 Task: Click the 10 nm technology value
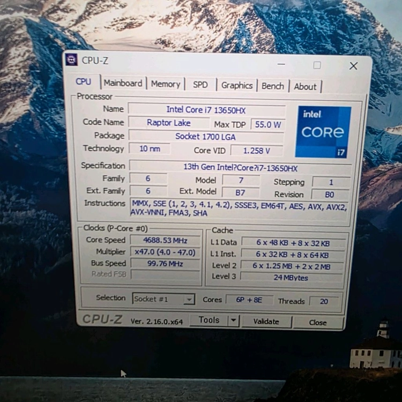[x=150, y=148]
